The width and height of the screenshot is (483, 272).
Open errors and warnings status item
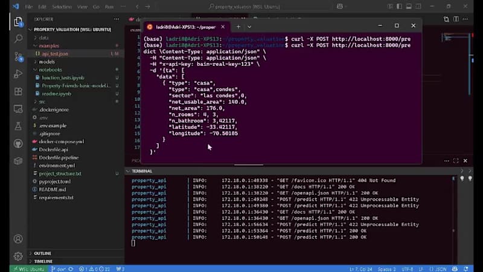[x=94, y=269]
